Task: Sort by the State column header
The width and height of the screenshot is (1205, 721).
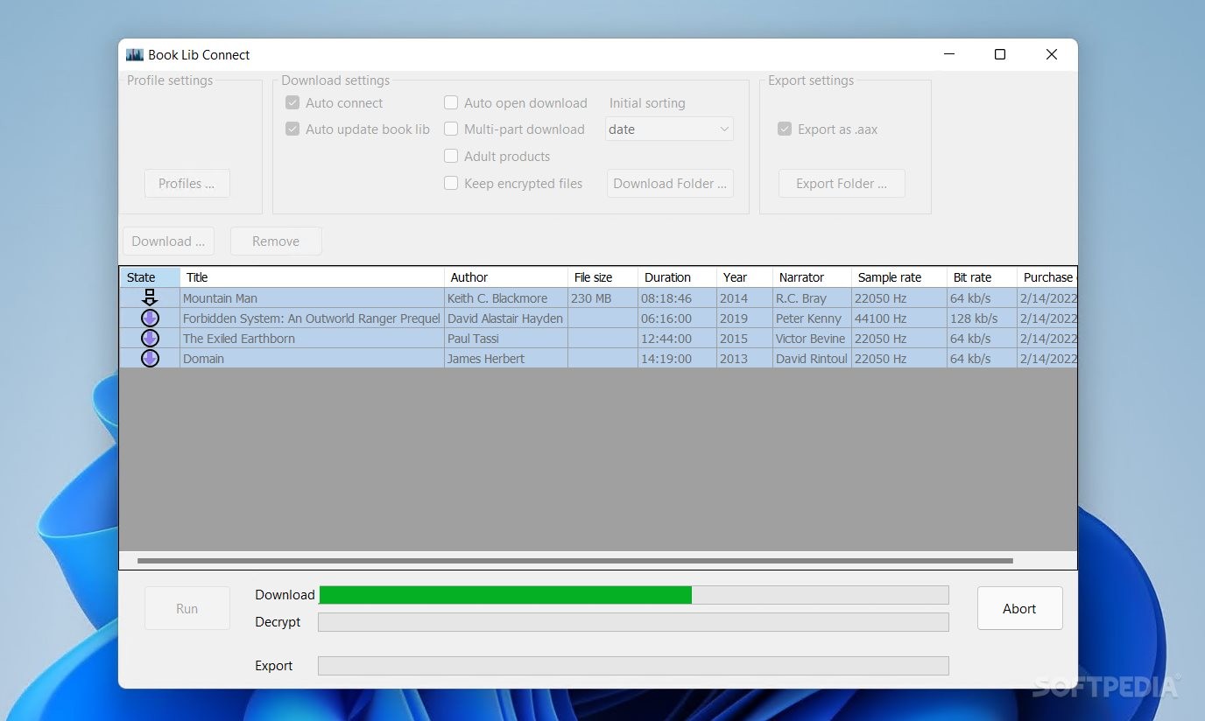Action: pos(150,277)
